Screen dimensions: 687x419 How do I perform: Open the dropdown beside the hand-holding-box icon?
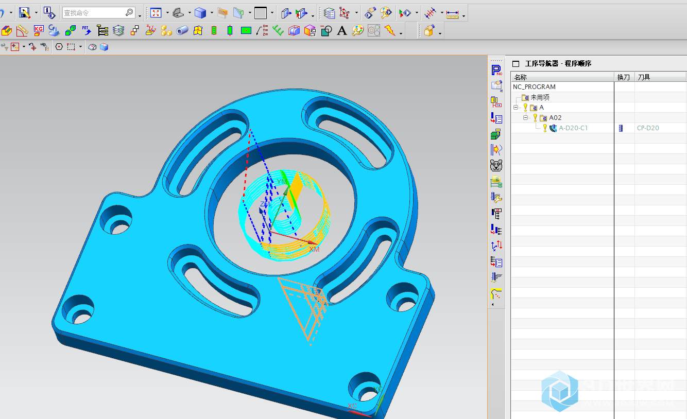440,33
